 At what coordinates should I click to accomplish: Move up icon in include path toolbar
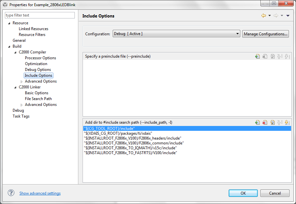pos(279,122)
